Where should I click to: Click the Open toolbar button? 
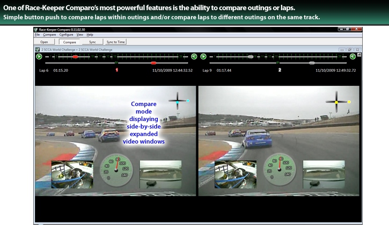point(44,41)
